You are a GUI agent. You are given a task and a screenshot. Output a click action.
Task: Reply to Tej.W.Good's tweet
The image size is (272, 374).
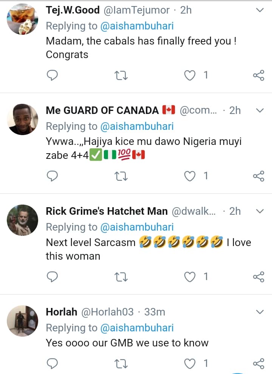[x=52, y=75]
